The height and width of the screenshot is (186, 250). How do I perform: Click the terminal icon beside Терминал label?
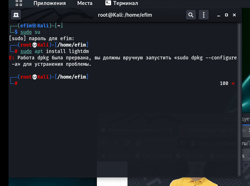point(108,3)
